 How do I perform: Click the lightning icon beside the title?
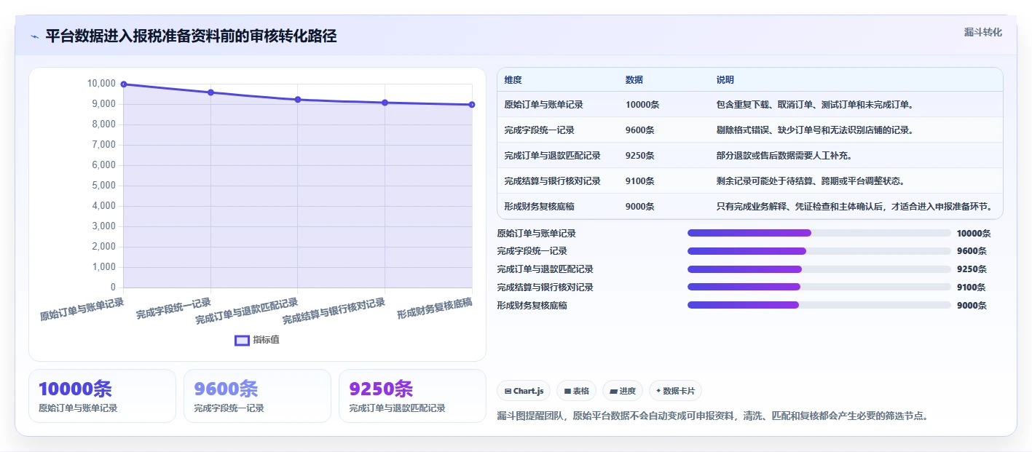(x=34, y=36)
